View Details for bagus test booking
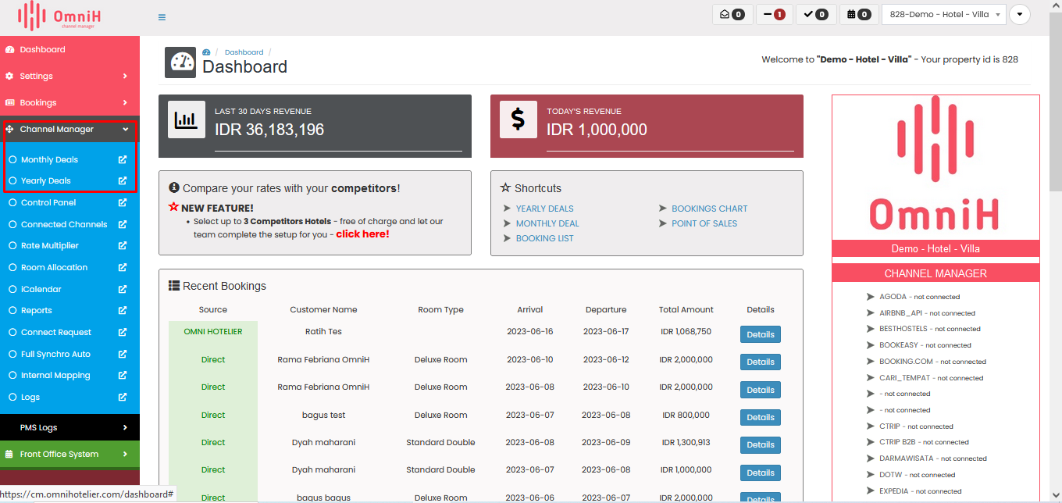1062x503 pixels. coord(760,417)
